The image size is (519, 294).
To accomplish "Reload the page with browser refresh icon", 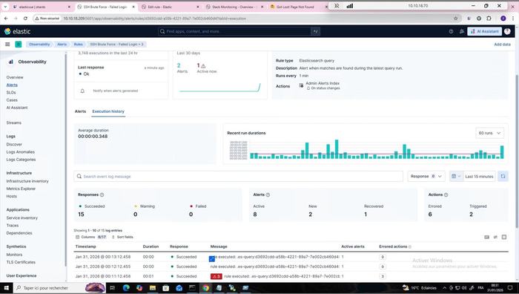I will click(x=25, y=19).
